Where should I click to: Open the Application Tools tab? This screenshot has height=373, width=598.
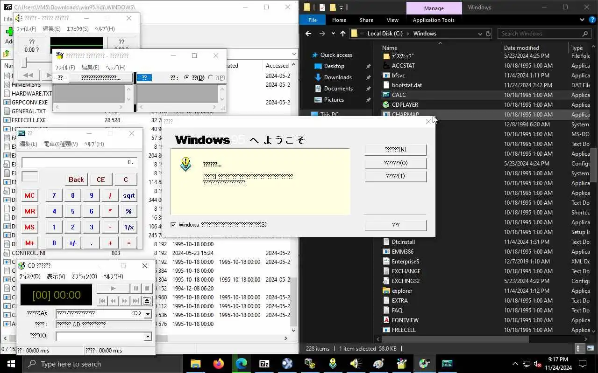[434, 20]
